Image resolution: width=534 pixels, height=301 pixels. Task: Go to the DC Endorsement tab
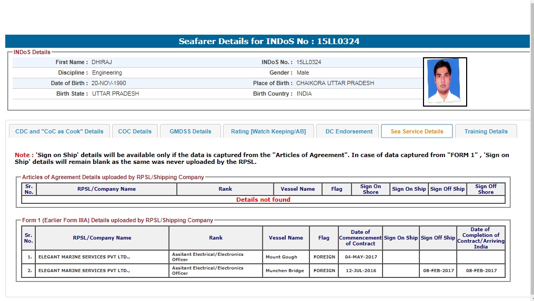[349, 131]
